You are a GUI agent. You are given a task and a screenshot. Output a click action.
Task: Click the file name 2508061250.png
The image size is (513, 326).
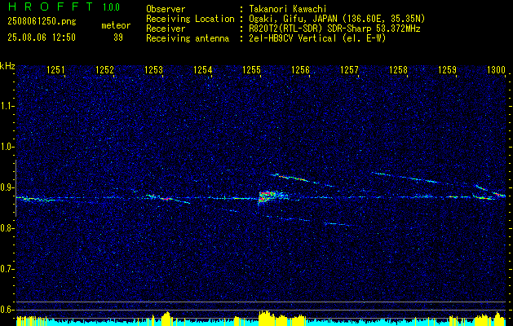click(42, 22)
